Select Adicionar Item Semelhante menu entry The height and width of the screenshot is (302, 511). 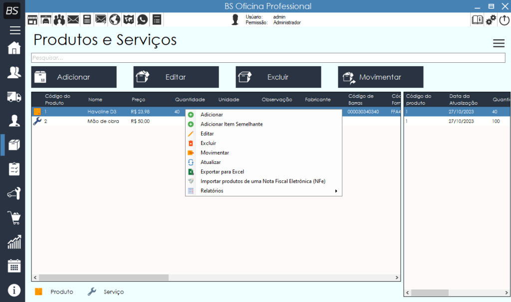click(x=231, y=124)
